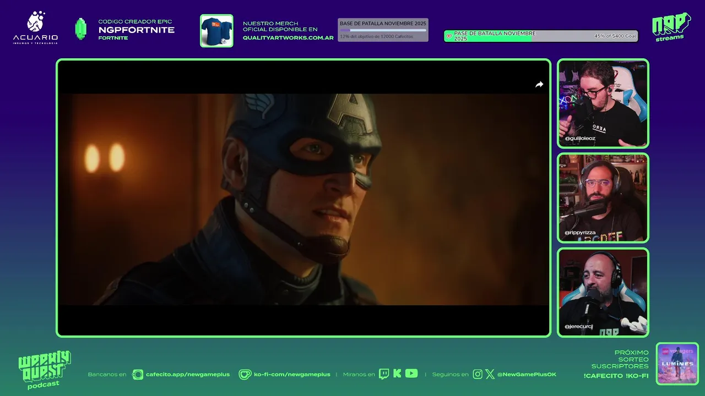Click the @jerecurci webcam feed
Image resolution: width=705 pixels, height=396 pixels.
pos(603,293)
